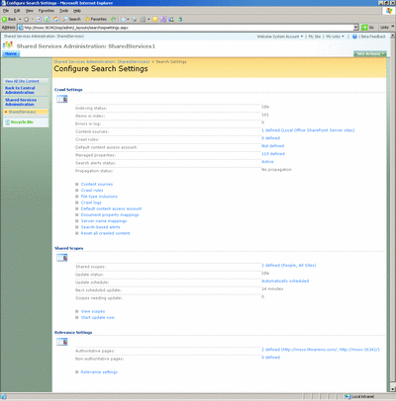
Task: Switch to the Home tab
Action: click(11, 53)
